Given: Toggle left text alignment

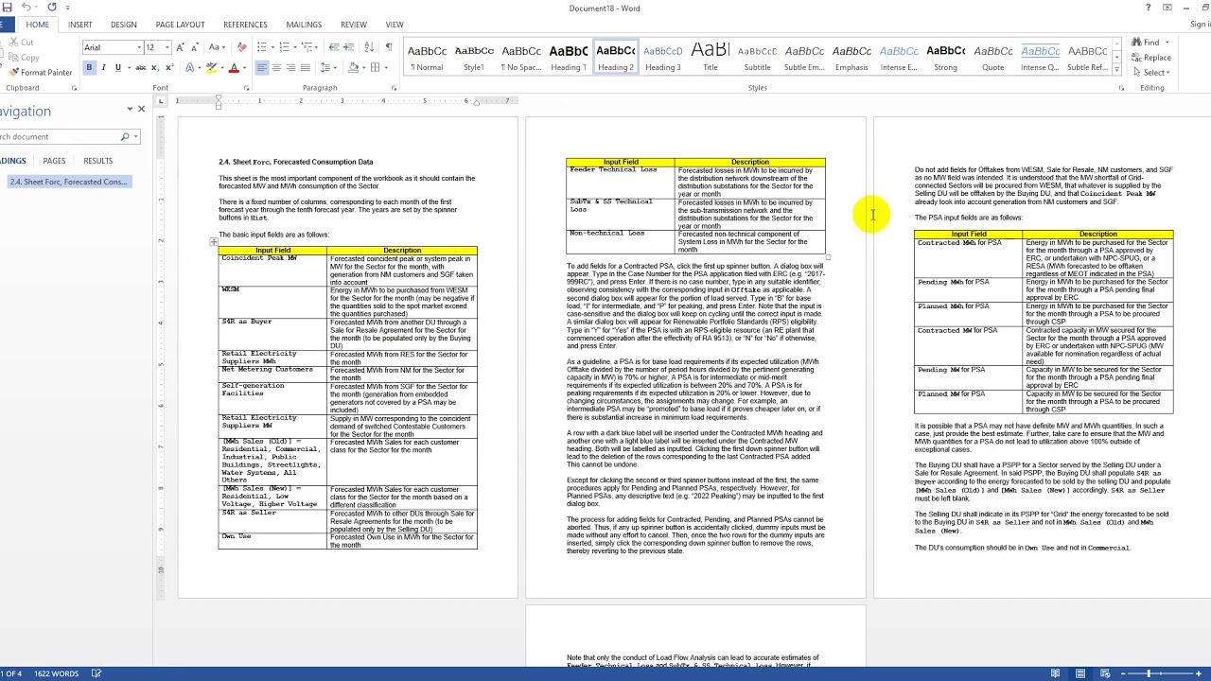Looking at the screenshot, I should 262,67.
